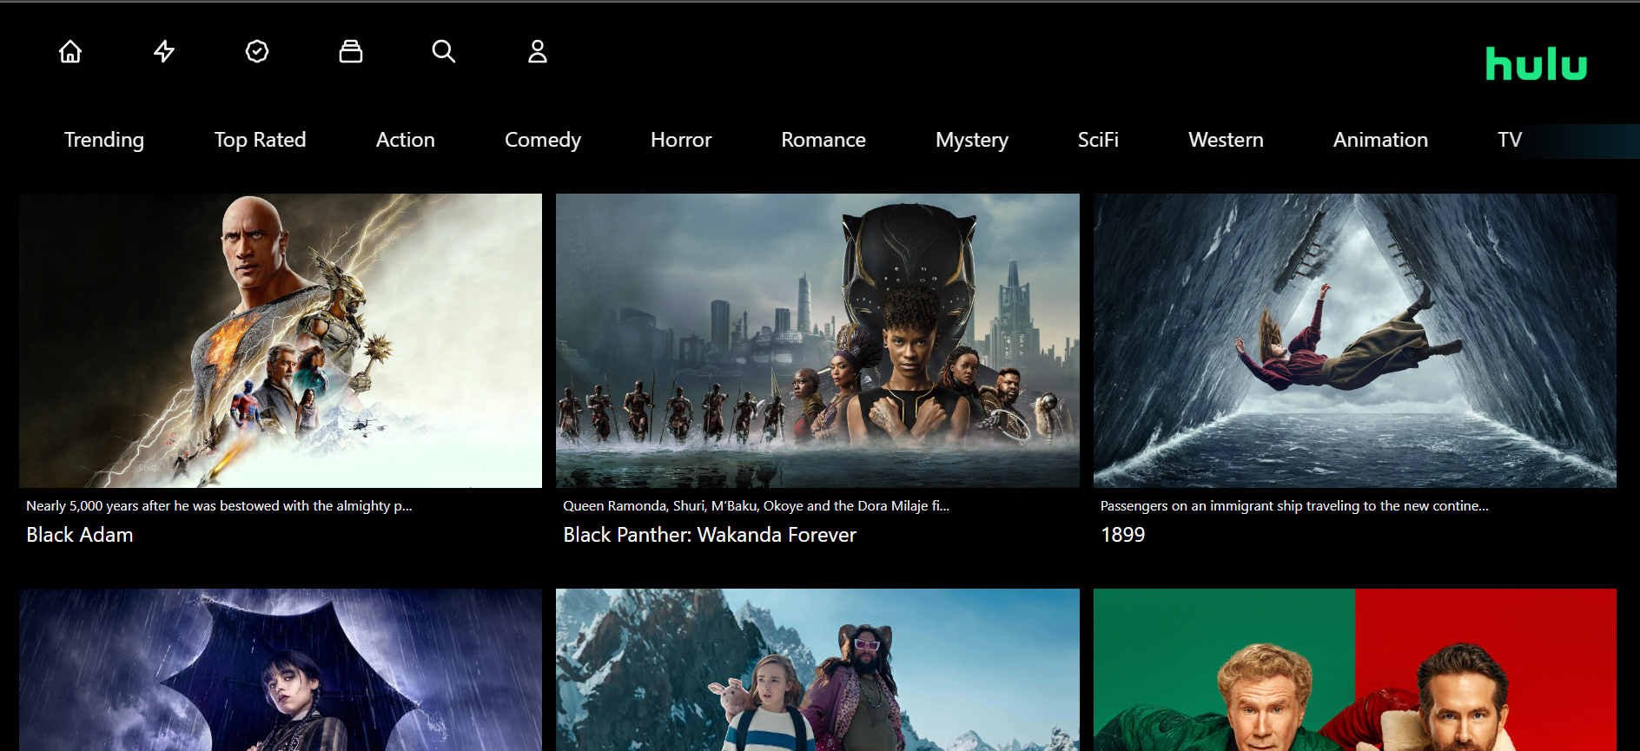Select the SciFi genre tab
The height and width of the screenshot is (751, 1640).
1098,140
